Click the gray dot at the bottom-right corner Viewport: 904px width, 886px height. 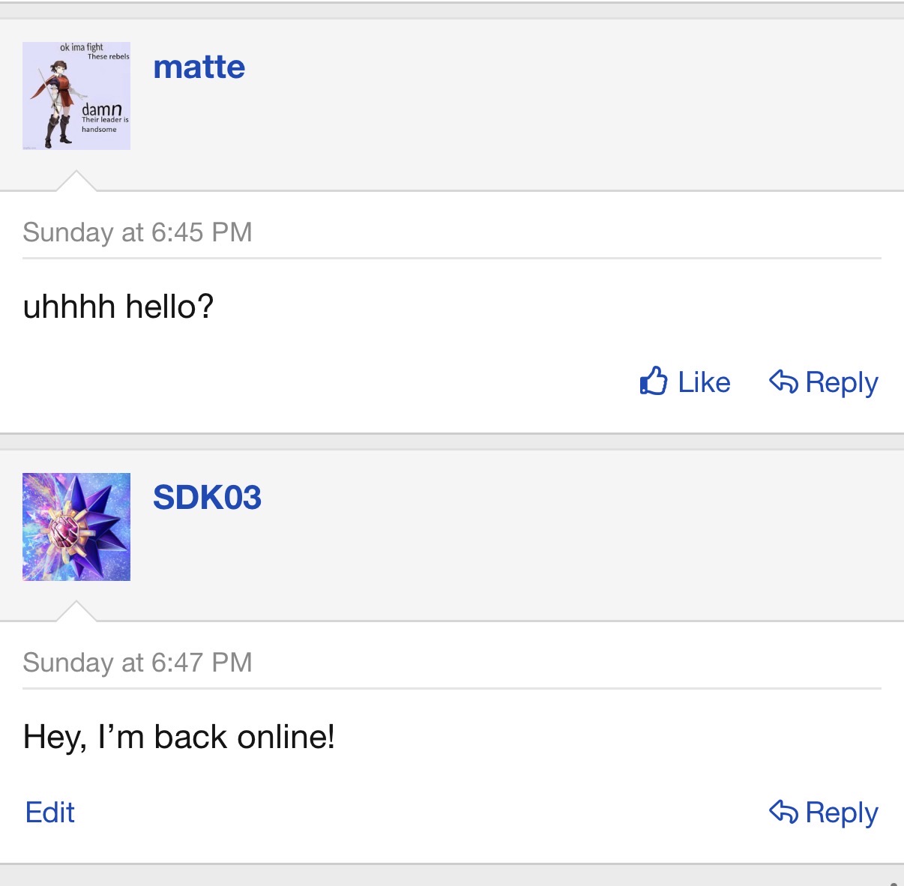point(894,883)
